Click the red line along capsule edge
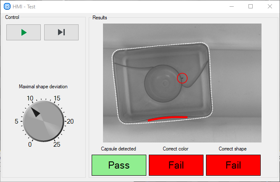Image resolution: width=280 pixels, height=182 pixels. [167, 118]
